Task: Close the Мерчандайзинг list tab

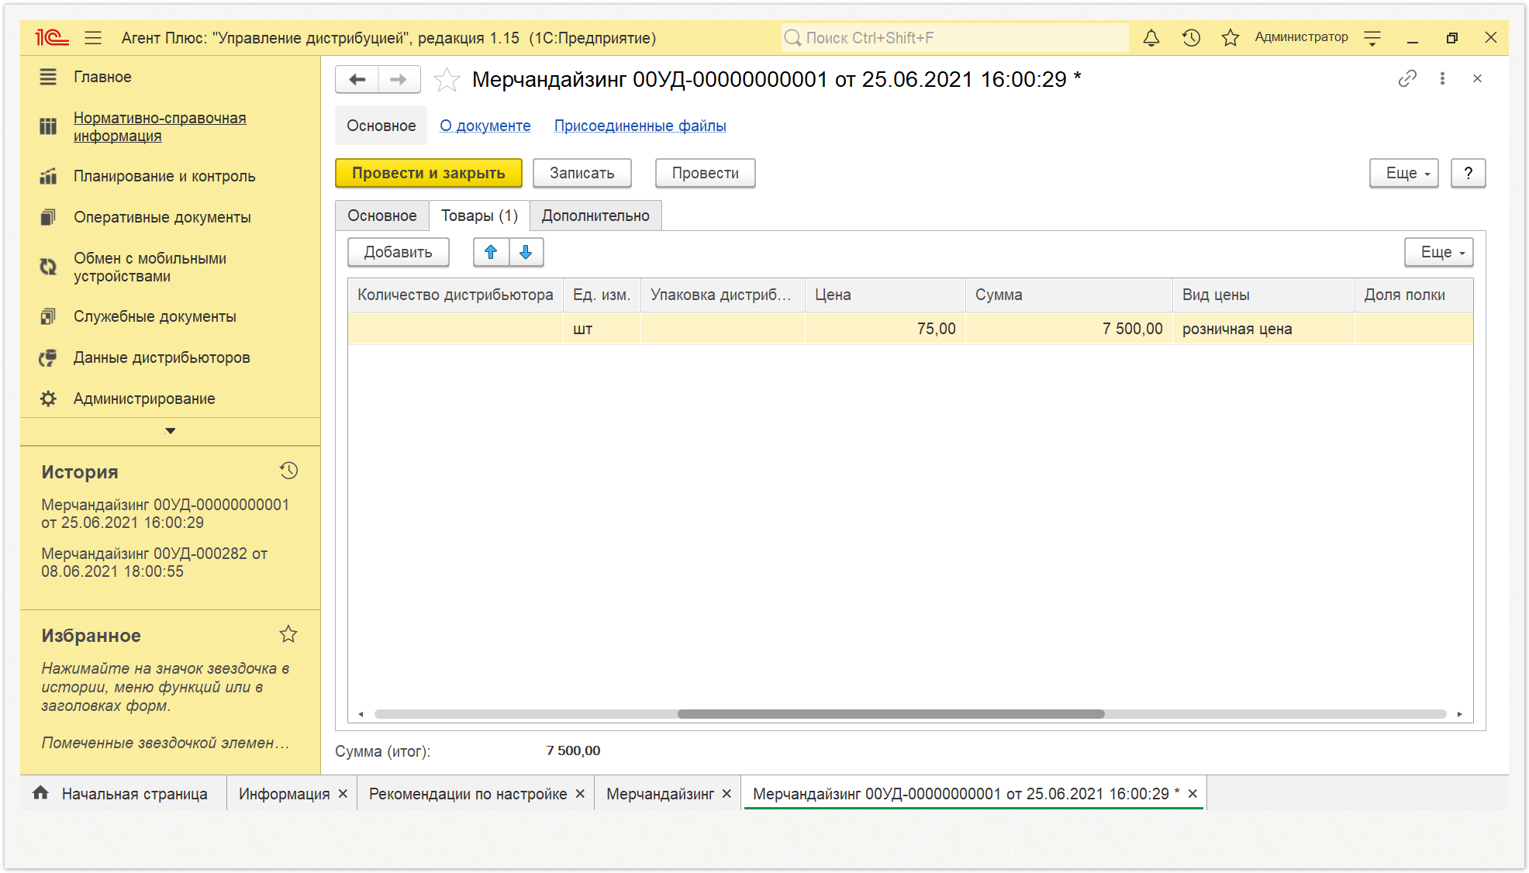Action: (727, 794)
